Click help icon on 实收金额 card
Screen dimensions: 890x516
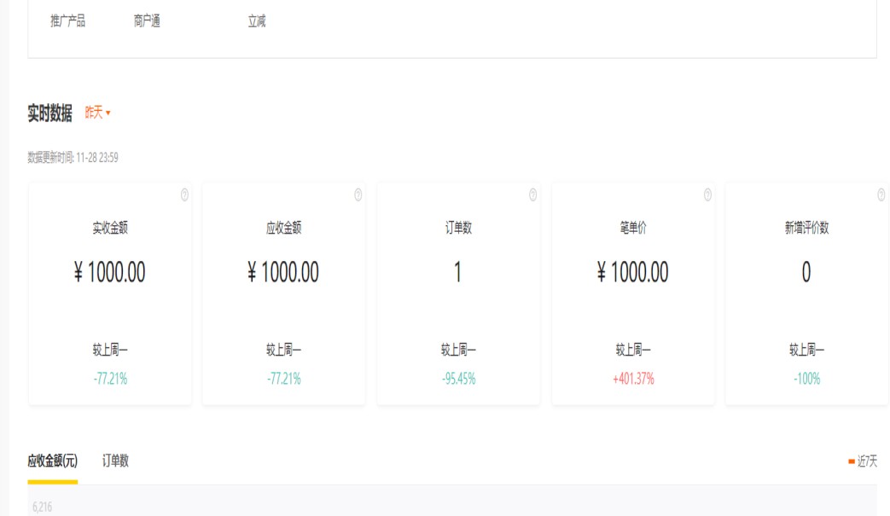coord(184,195)
